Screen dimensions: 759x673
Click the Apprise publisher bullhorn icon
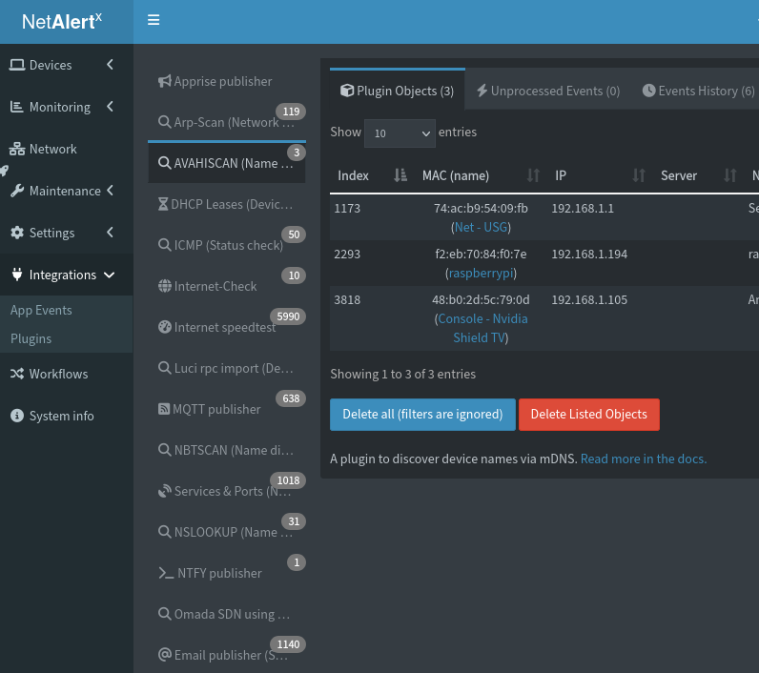pos(165,82)
